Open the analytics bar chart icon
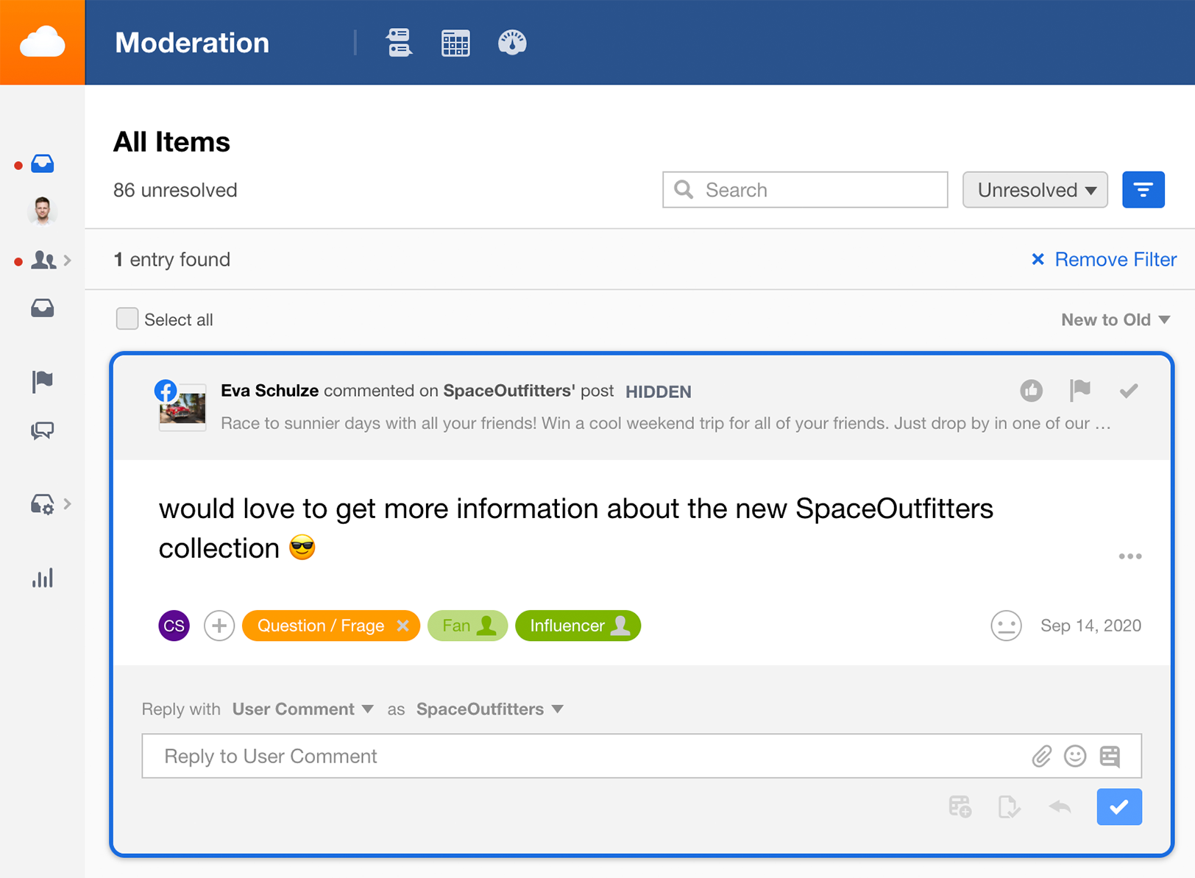The width and height of the screenshot is (1195, 878). click(43, 578)
